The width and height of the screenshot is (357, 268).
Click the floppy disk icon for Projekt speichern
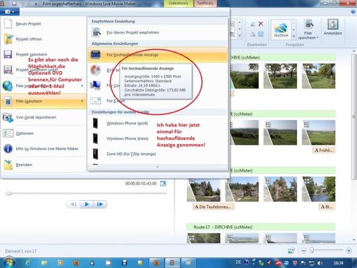click(x=8, y=54)
